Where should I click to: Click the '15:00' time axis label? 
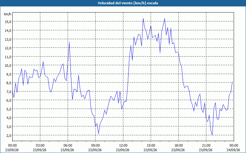tap(151, 146)
